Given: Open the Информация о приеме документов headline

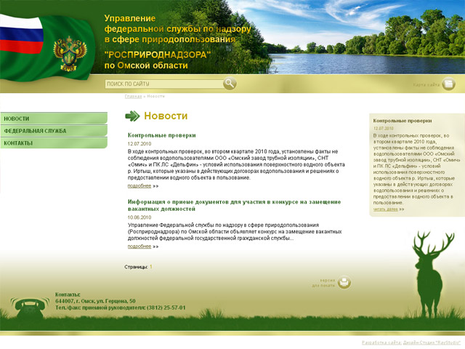Looking at the screenshot, I should click(234, 205).
